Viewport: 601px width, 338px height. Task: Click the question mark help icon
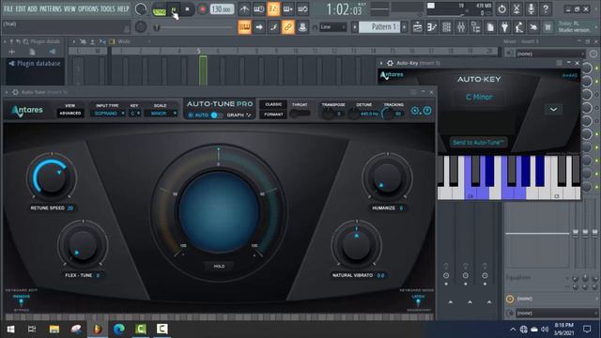pyautogui.click(x=546, y=8)
